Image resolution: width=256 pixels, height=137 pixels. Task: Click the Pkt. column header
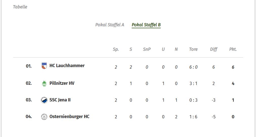point(233,49)
